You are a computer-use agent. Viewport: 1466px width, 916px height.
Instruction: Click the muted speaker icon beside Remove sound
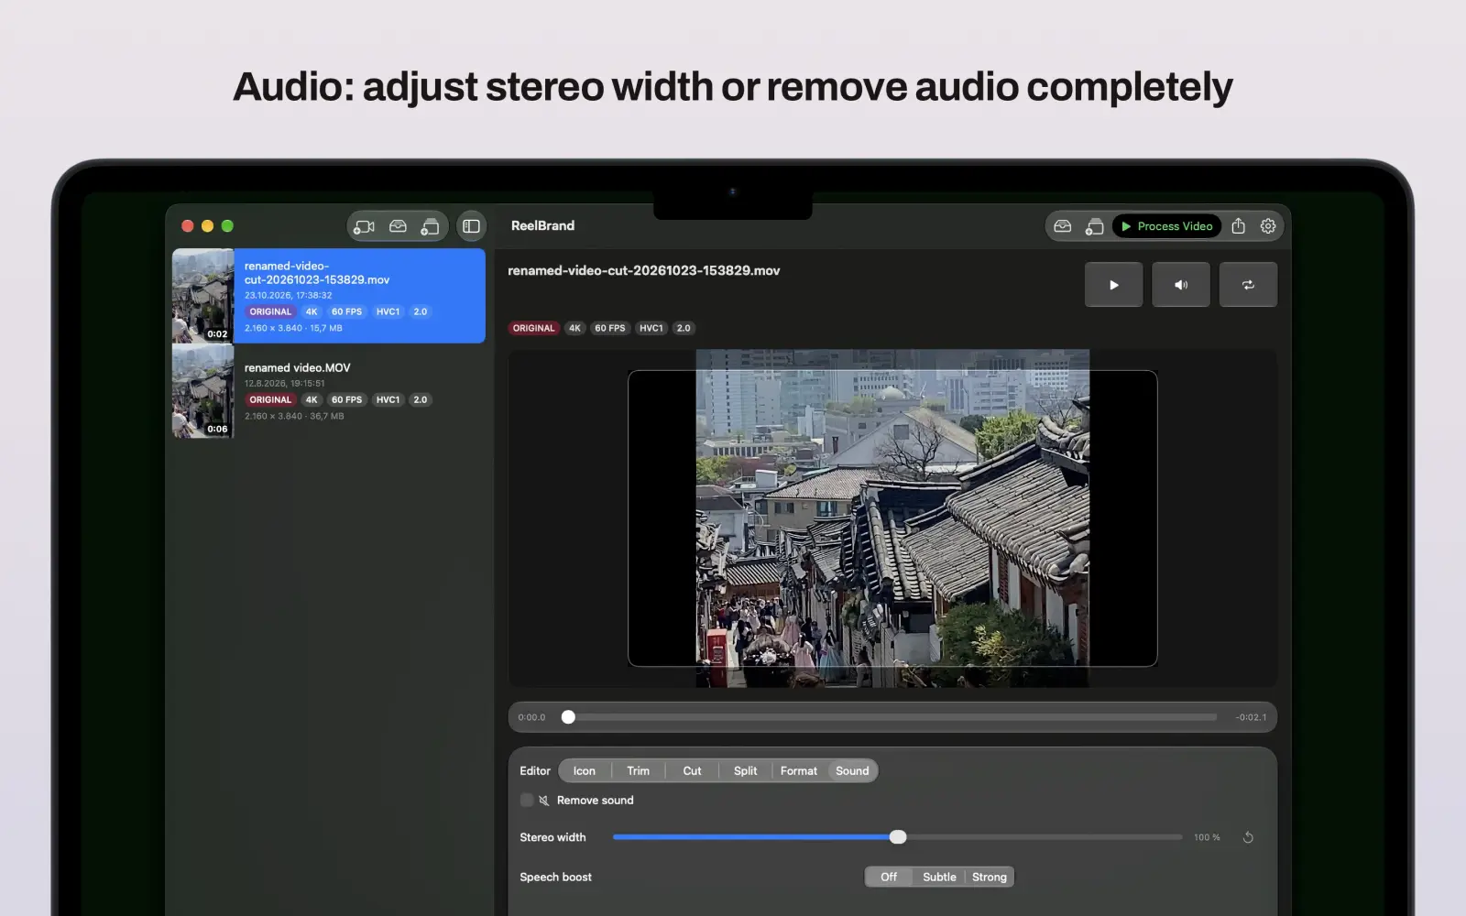[x=544, y=801]
